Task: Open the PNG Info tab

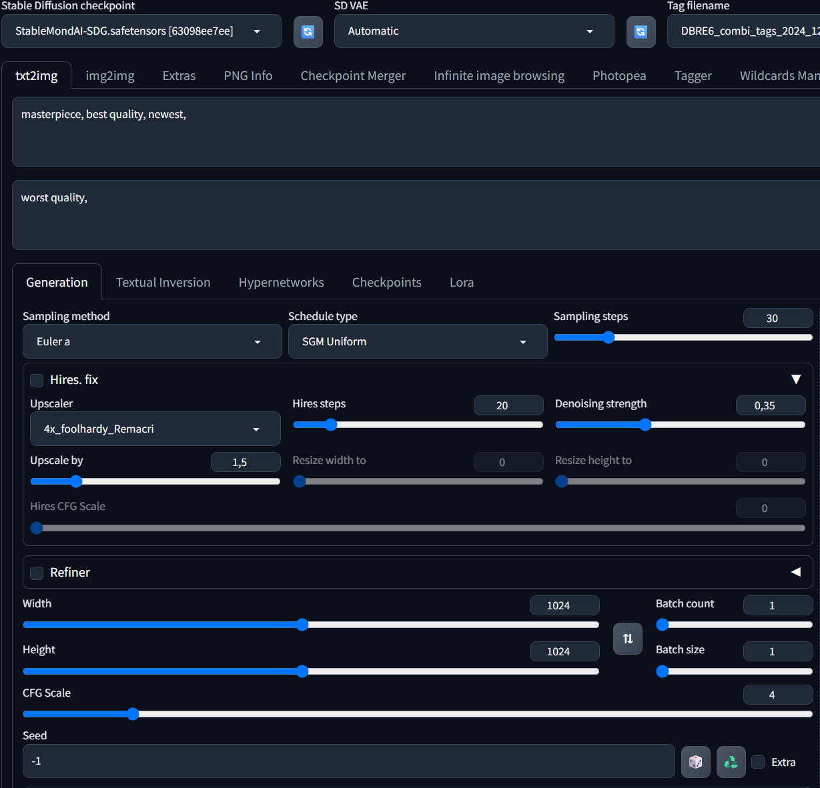Action: click(248, 76)
